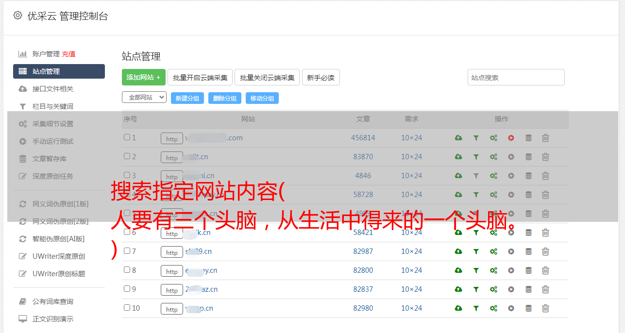Open 智能伪原创[AI版] in the sidebar

[59, 239]
